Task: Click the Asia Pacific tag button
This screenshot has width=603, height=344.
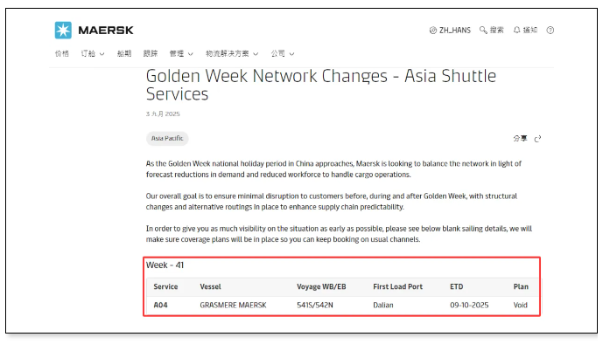Action: click(x=167, y=139)
